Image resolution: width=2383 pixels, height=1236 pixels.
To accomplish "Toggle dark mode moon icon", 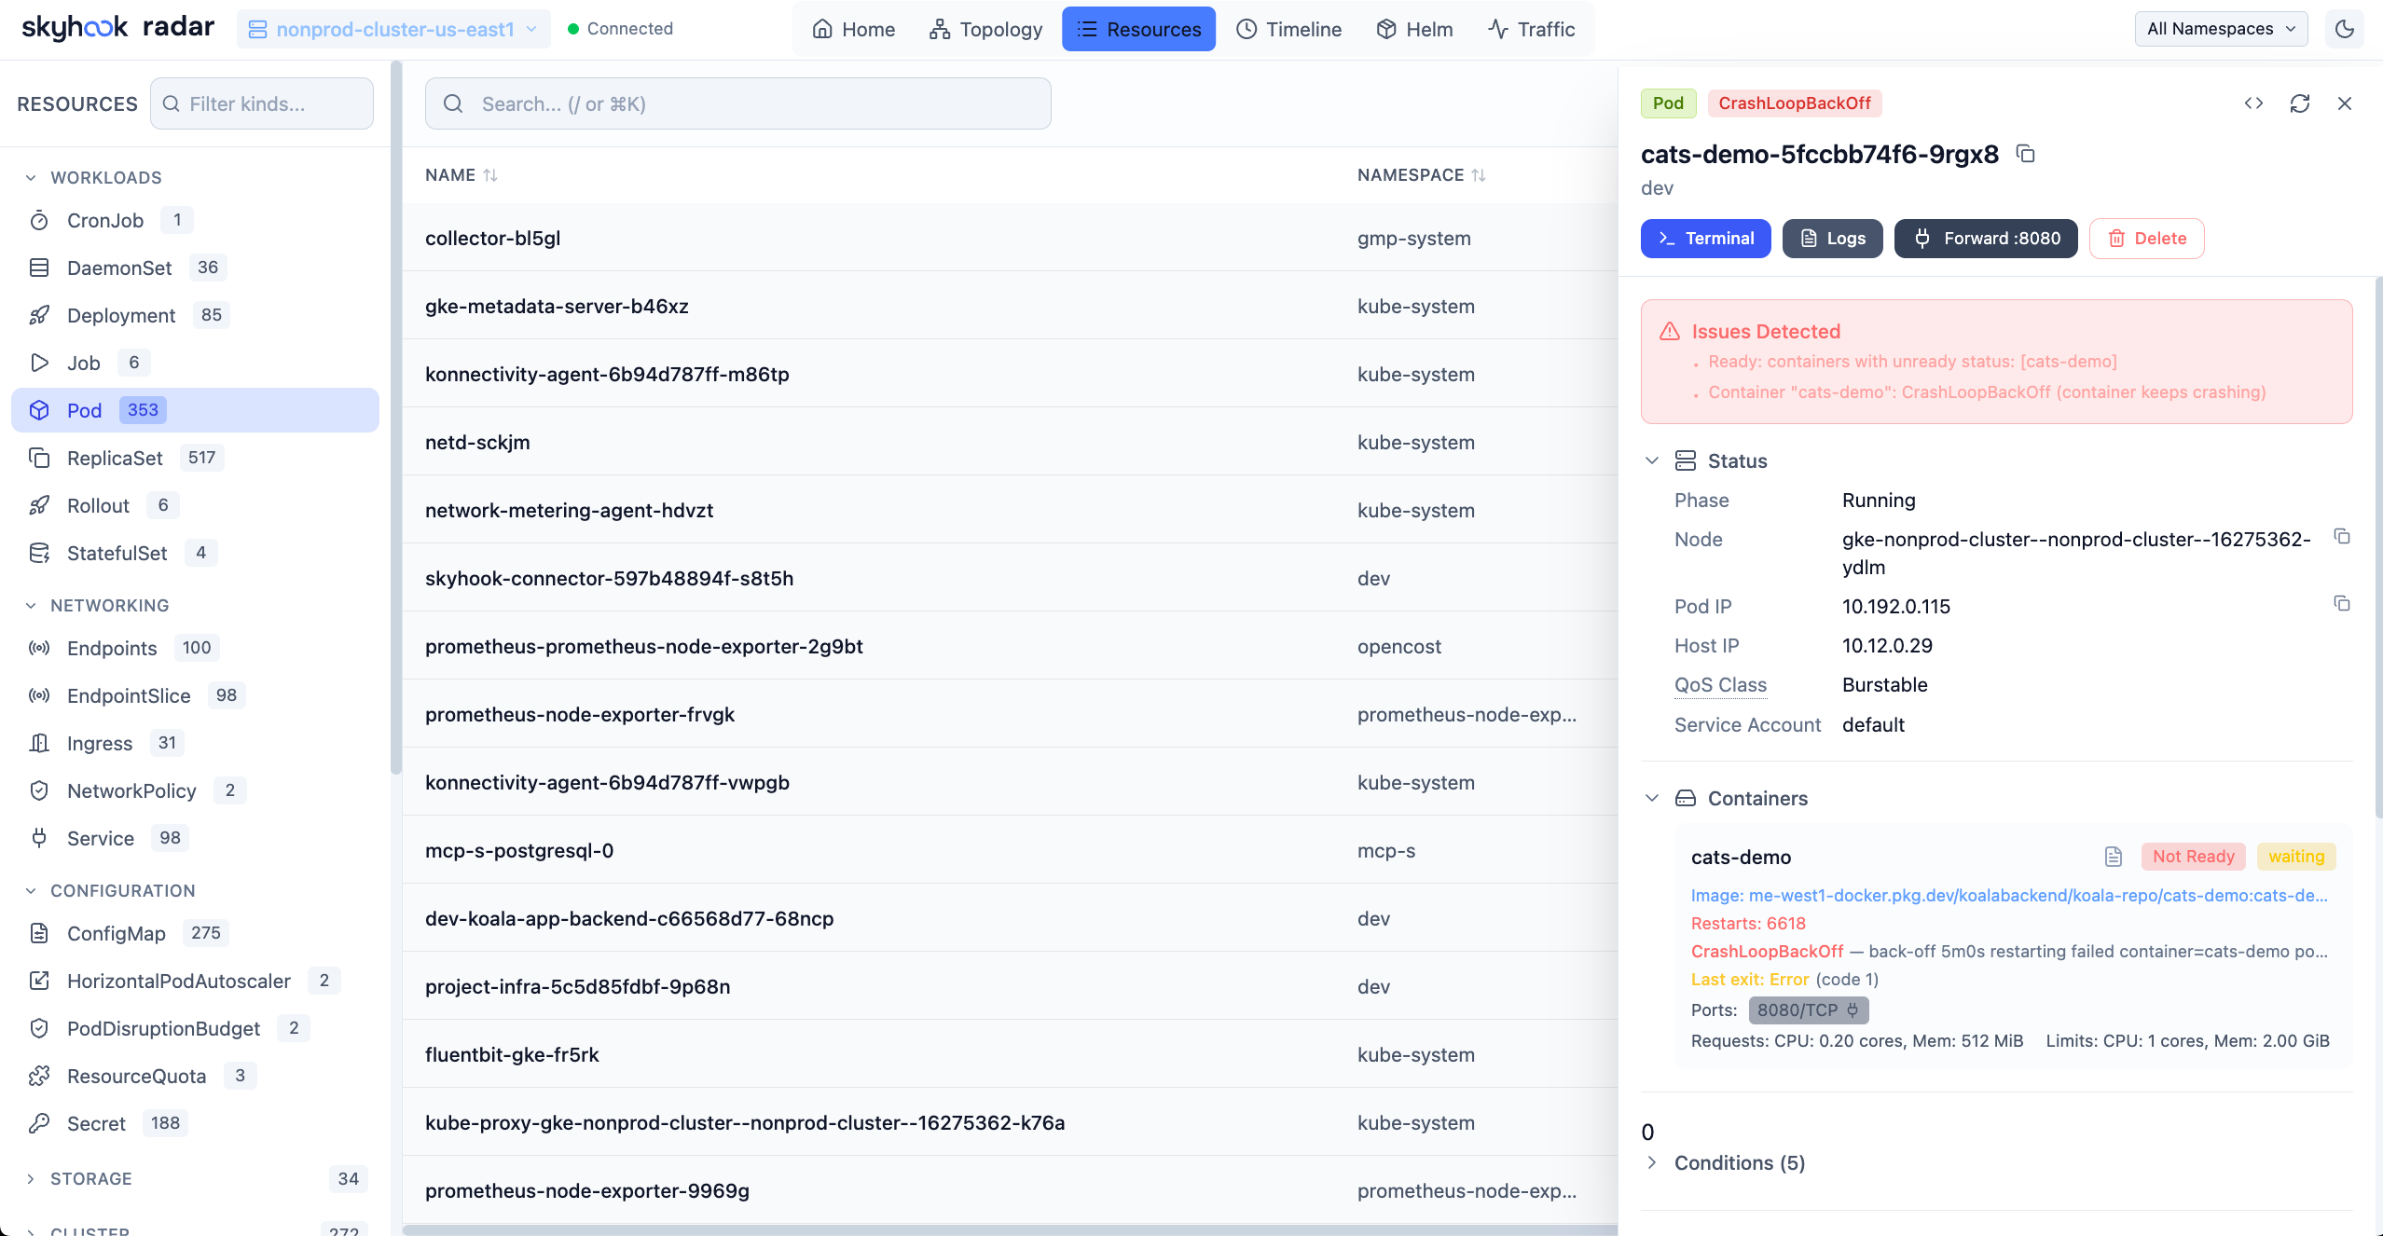I will [2344, 29].
